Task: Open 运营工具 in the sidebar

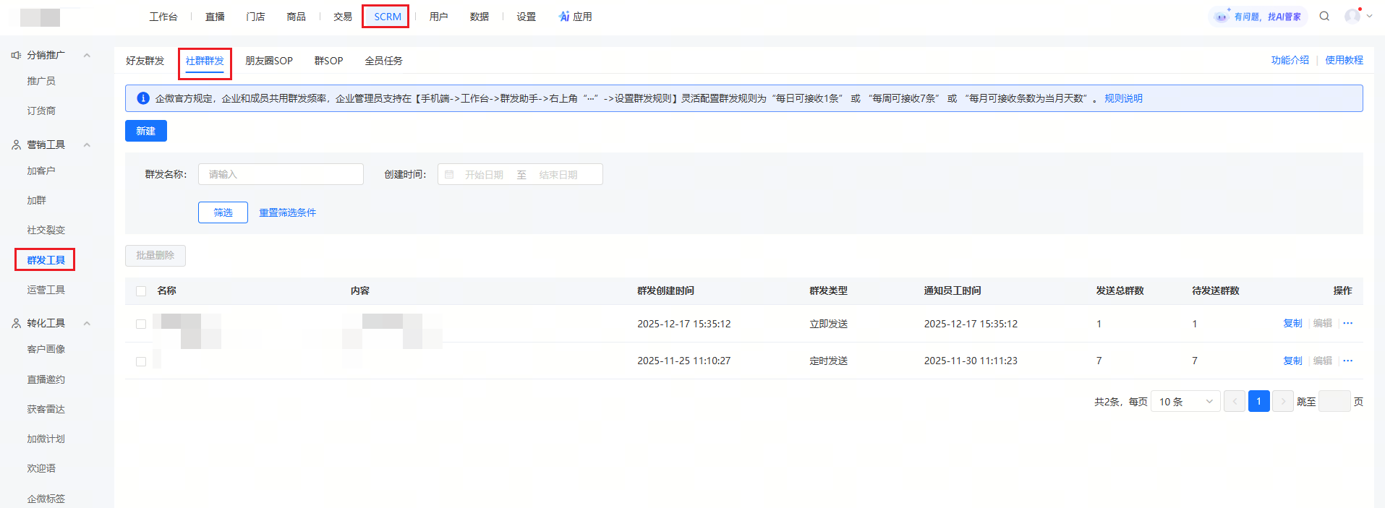Action: click(46, 290)
